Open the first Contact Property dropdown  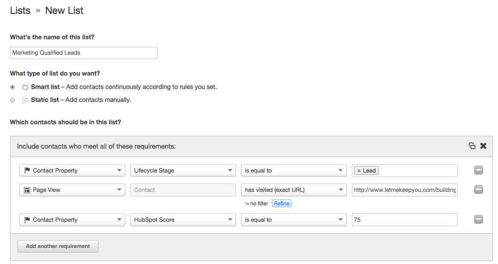(x=72, y=171)
